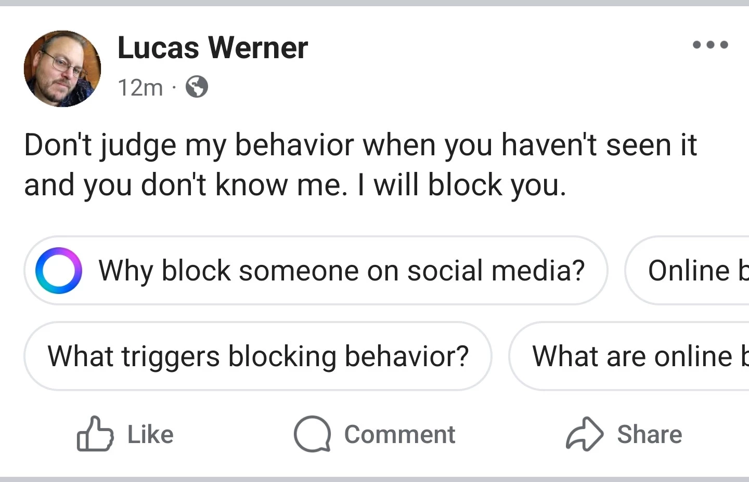
Task: Tap the "What are online b…" suggestion chip
Action: [x=635, y=356]
